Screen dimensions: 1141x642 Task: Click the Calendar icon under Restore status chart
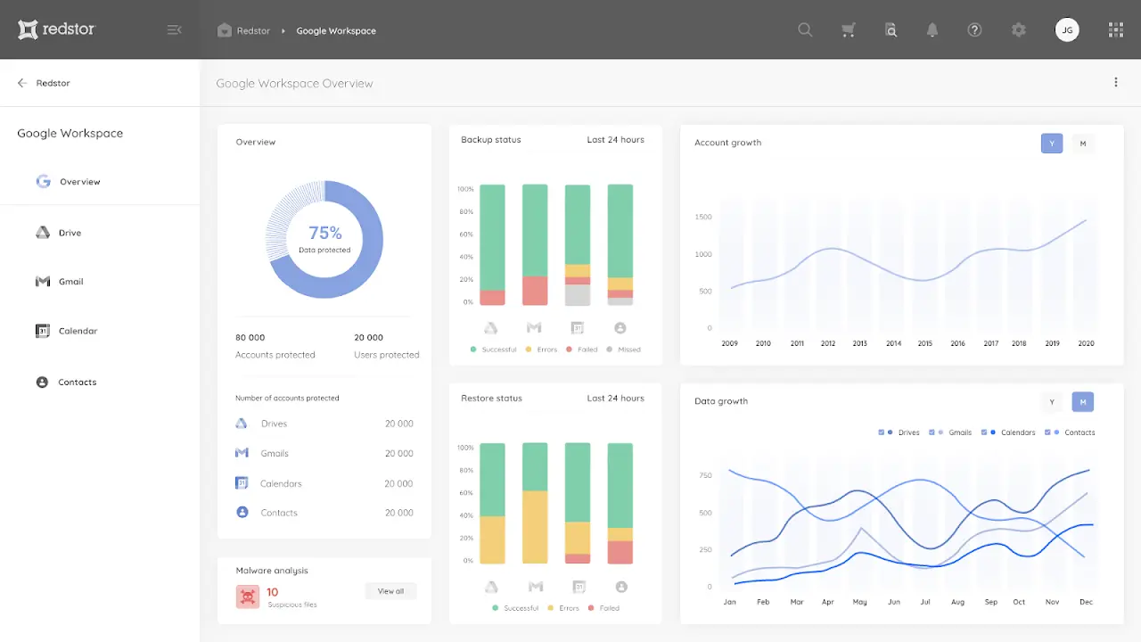click(x=578, y=587)
